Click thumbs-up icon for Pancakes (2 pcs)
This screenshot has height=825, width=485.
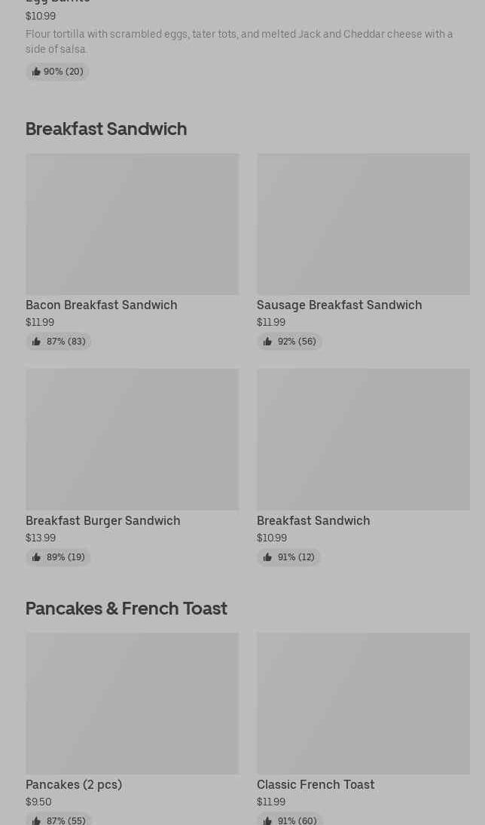36,820
